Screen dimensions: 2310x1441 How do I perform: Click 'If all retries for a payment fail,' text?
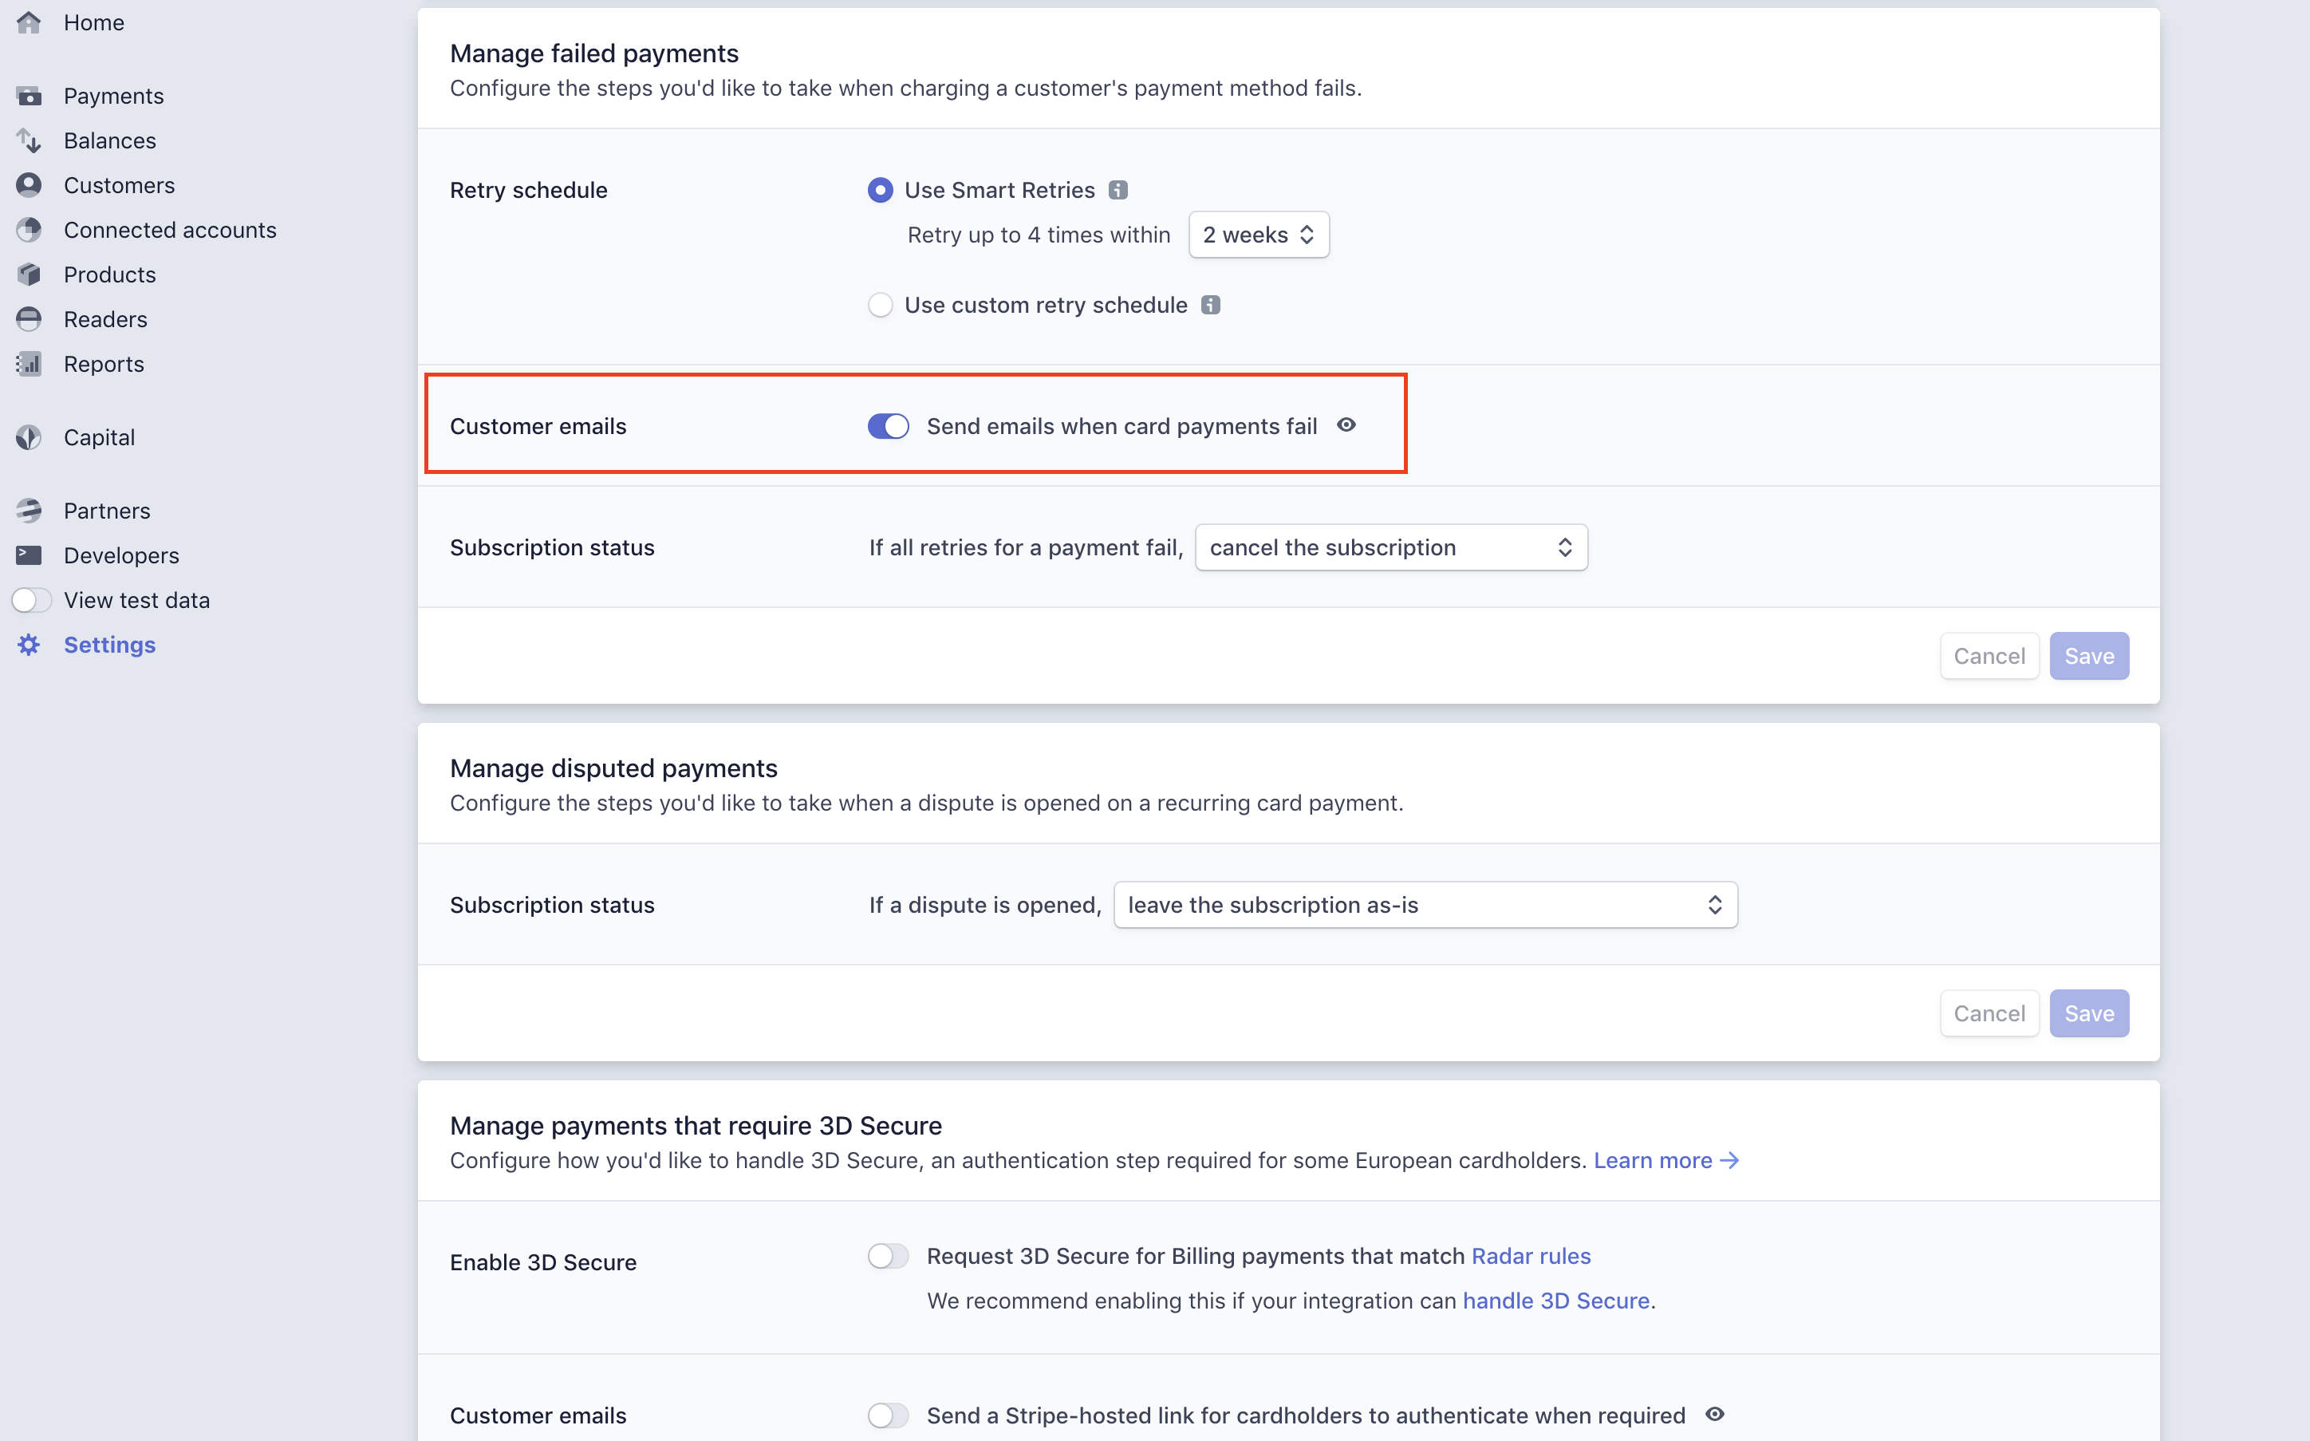click(x=1026, y=547)
